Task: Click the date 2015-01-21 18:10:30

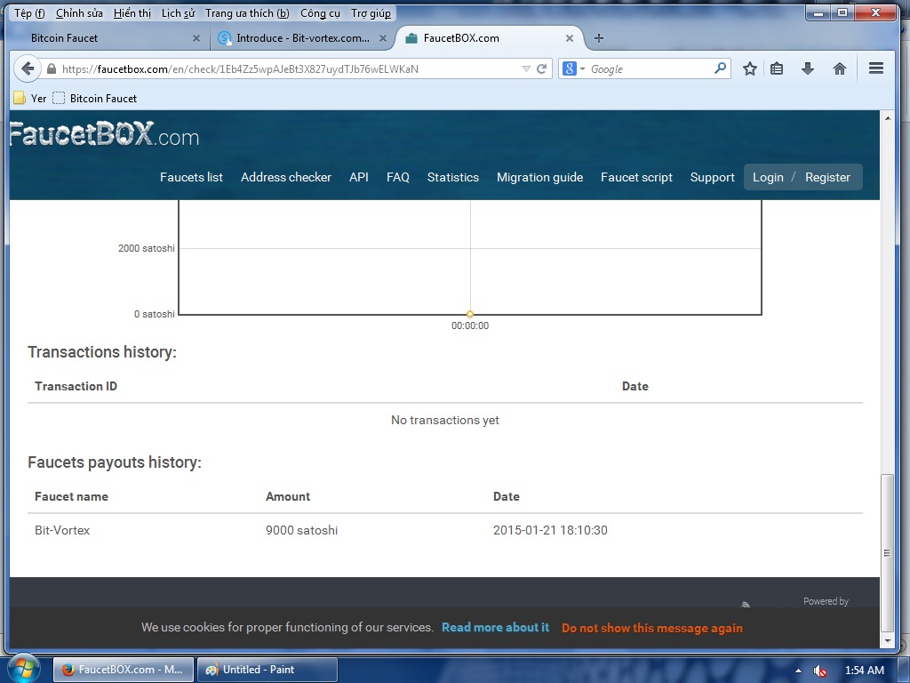Action: click(x=550, y=530)
